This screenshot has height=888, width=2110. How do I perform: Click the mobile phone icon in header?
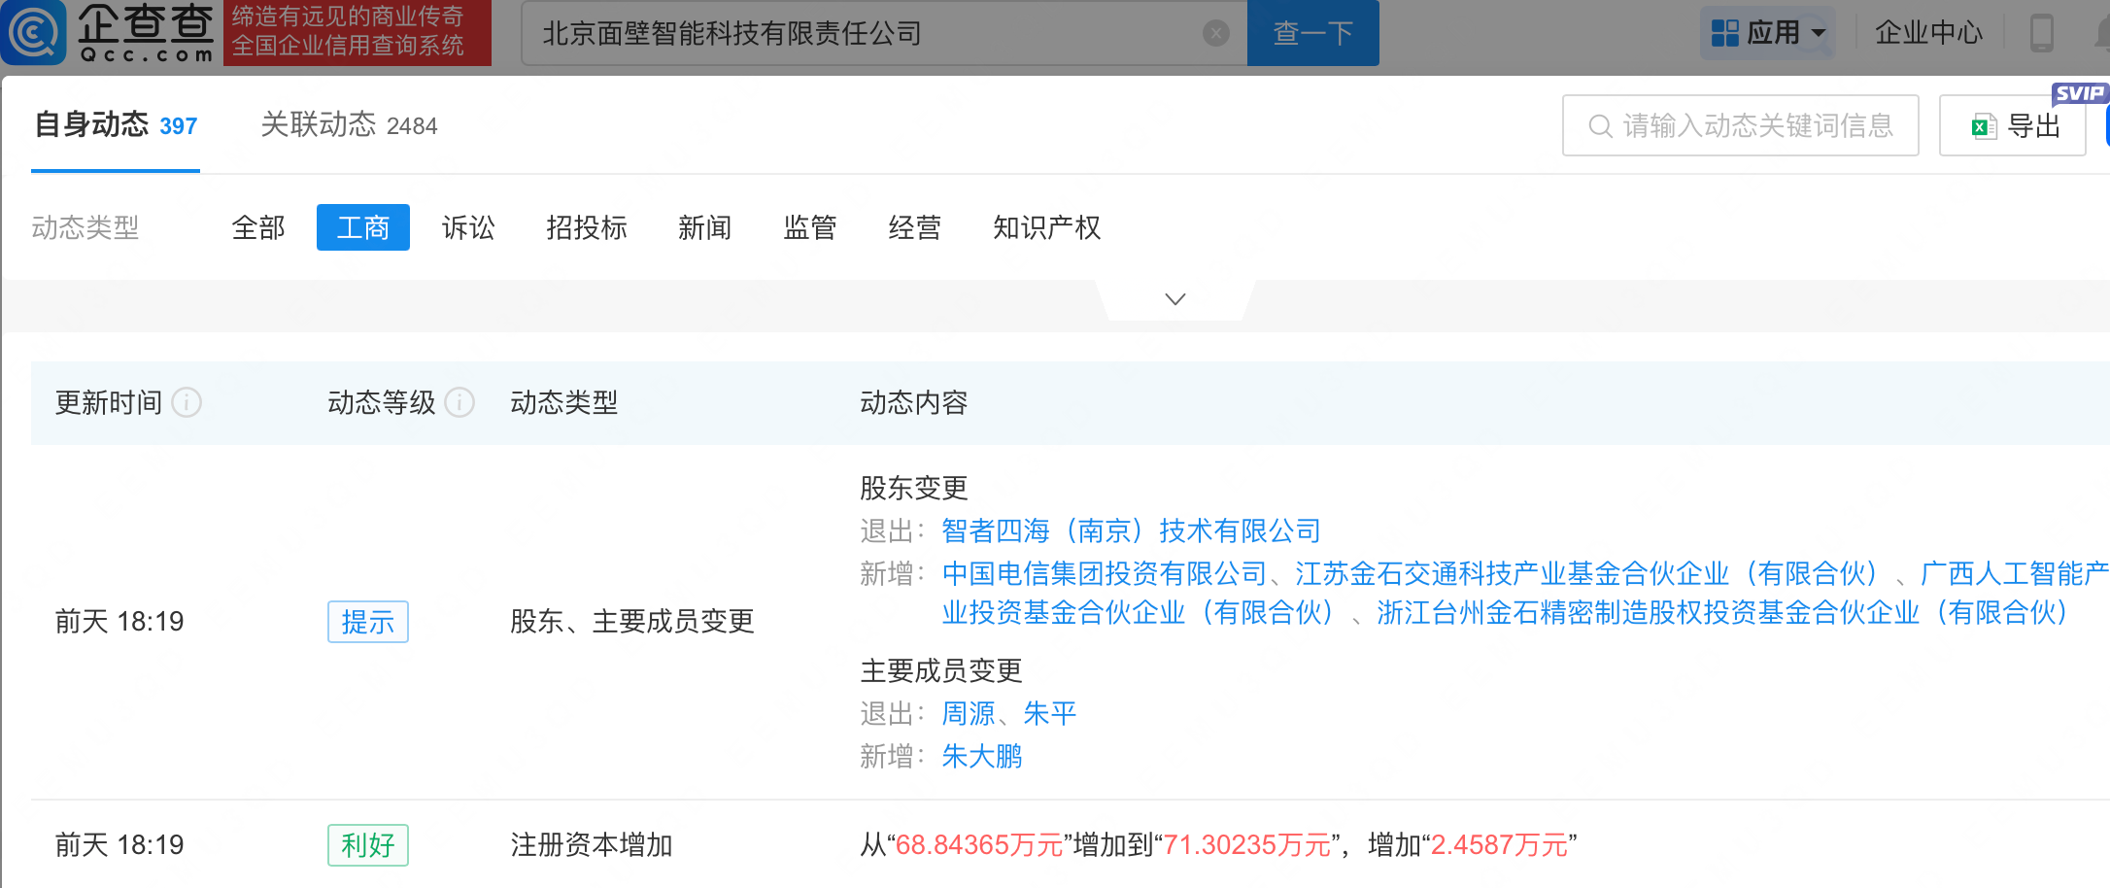tap(2041, 33)
